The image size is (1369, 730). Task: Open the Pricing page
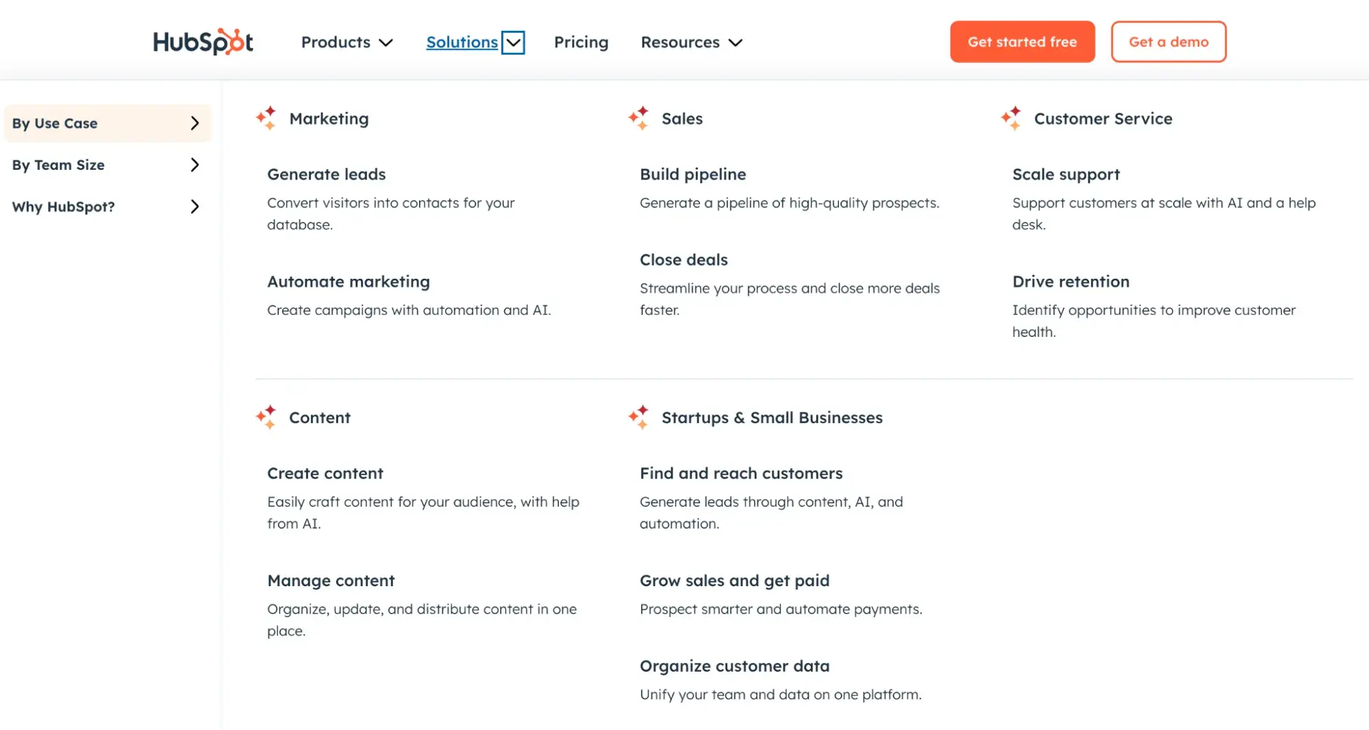(x=581, y=42)
